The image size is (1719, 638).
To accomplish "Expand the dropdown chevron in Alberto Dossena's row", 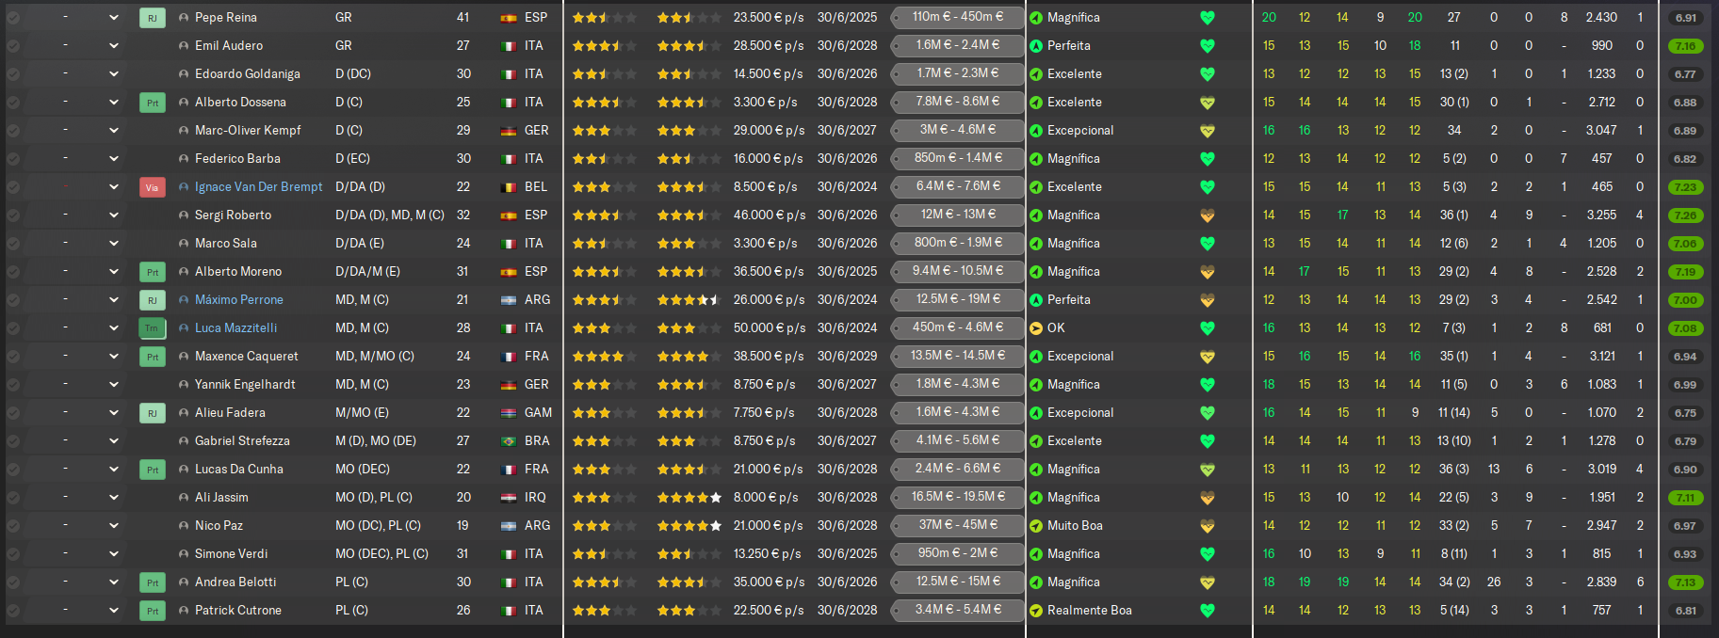I will point(114,103).
